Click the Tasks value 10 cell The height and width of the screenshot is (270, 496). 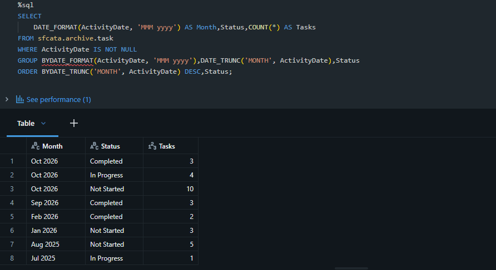171,189
